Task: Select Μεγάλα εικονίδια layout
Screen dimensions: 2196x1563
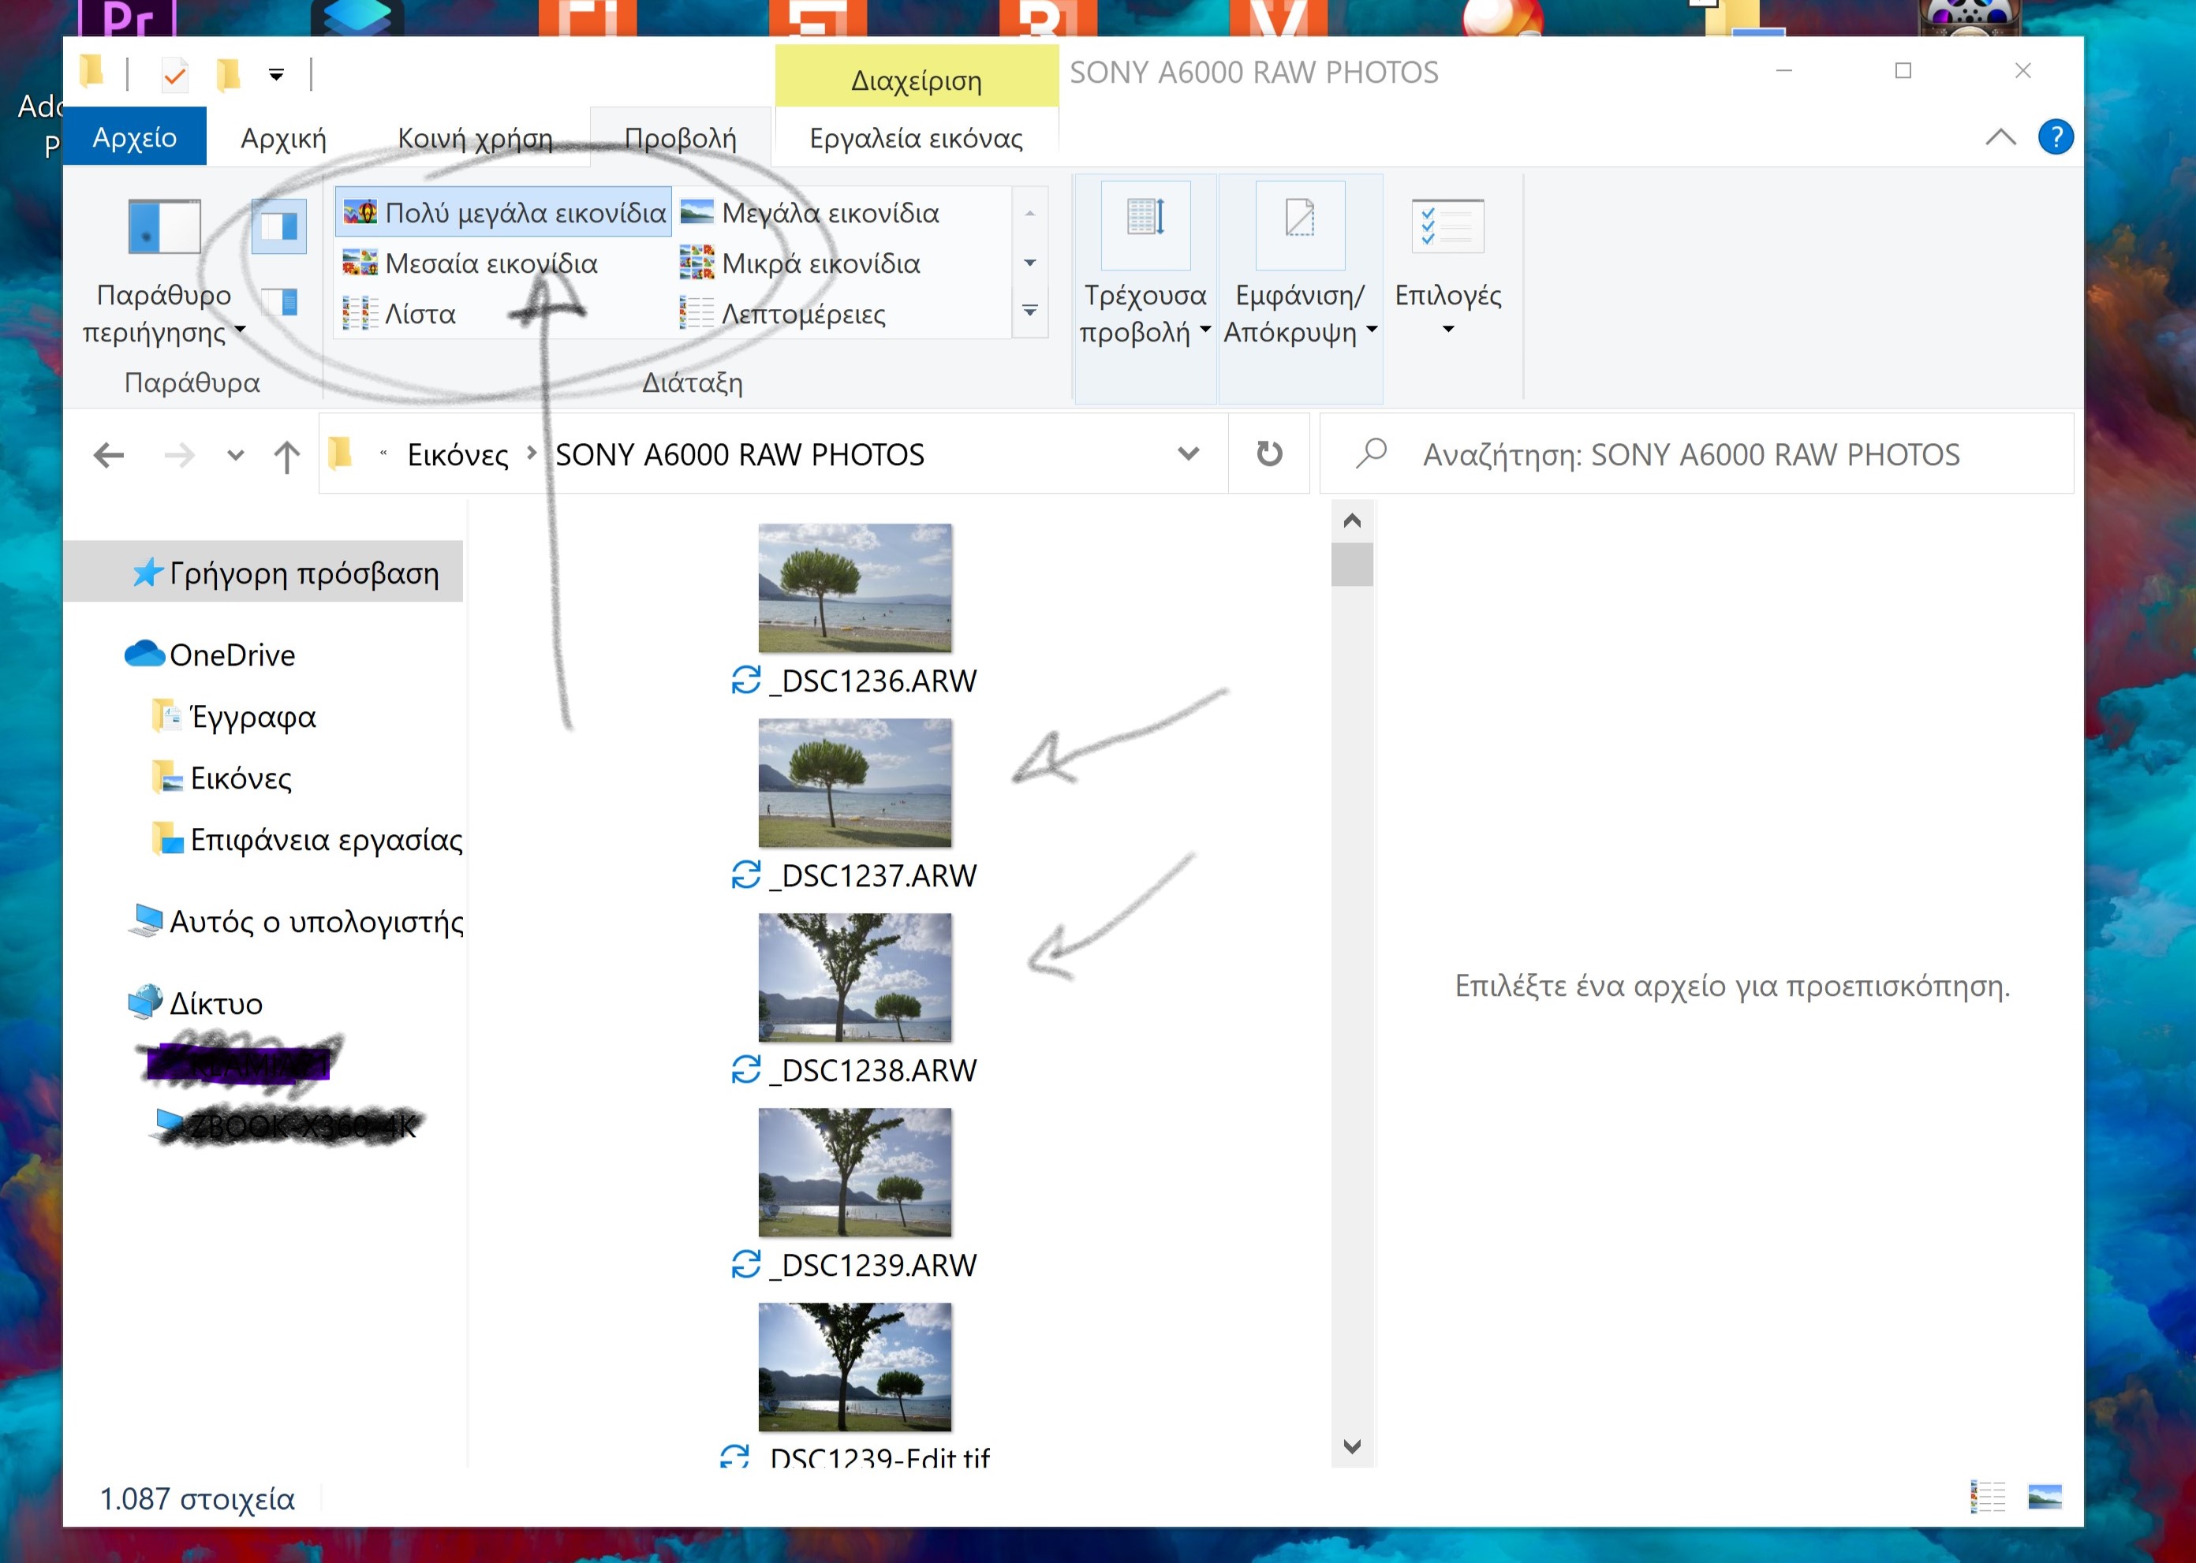Action: [x=809, y=211]
